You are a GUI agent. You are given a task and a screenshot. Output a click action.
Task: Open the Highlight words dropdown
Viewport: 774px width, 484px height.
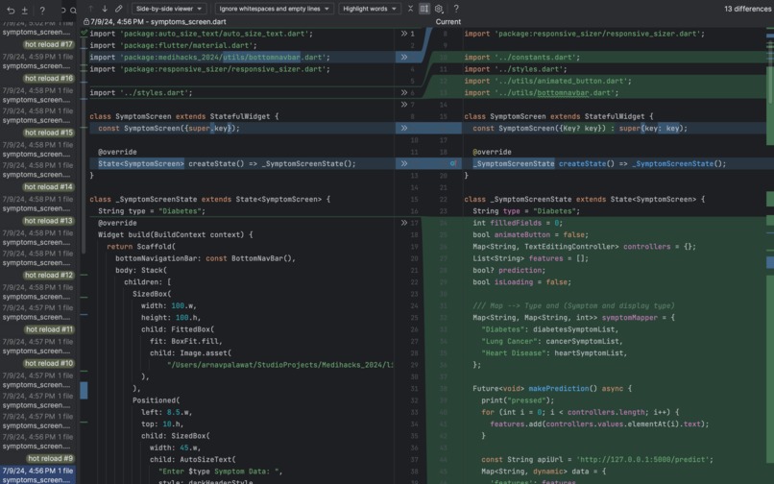[370, 9]
